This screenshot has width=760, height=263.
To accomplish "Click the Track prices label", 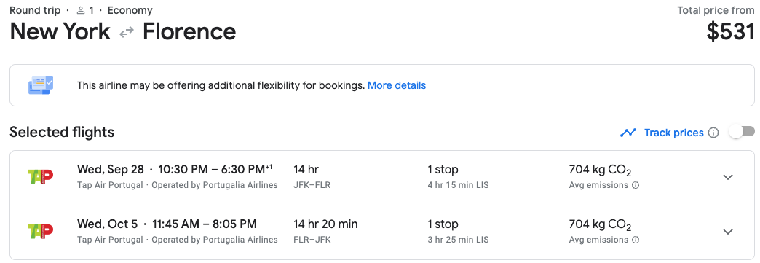I will coord(673,133).
